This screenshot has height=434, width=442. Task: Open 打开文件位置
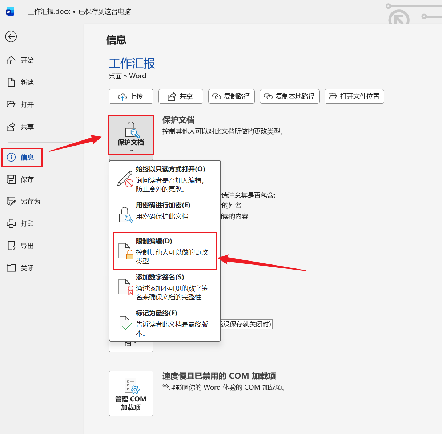(354, 96)
